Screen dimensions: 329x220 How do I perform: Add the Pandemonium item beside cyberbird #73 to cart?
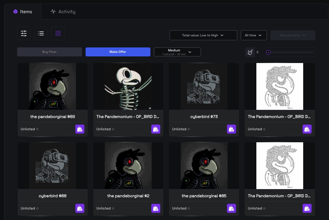(x=307, y=129)
